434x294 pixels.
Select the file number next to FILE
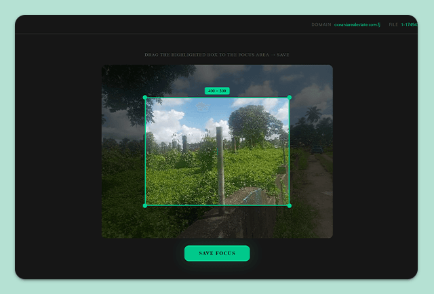(x=410, y=24)
